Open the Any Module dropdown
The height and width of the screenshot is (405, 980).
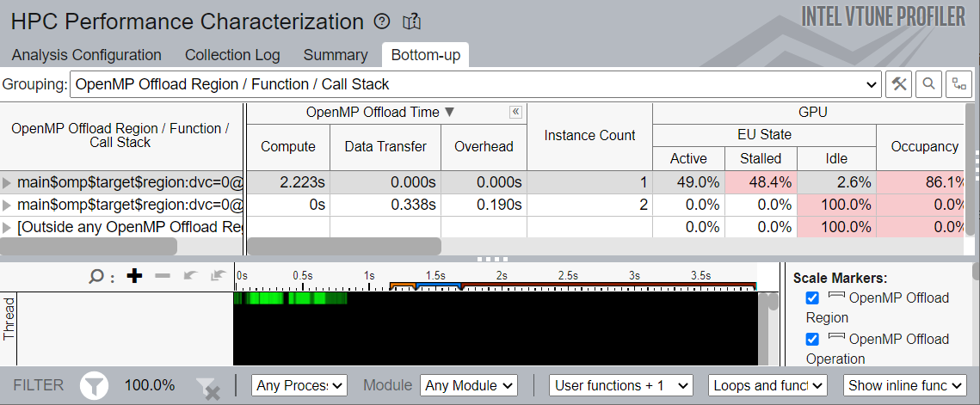(469, 385)
